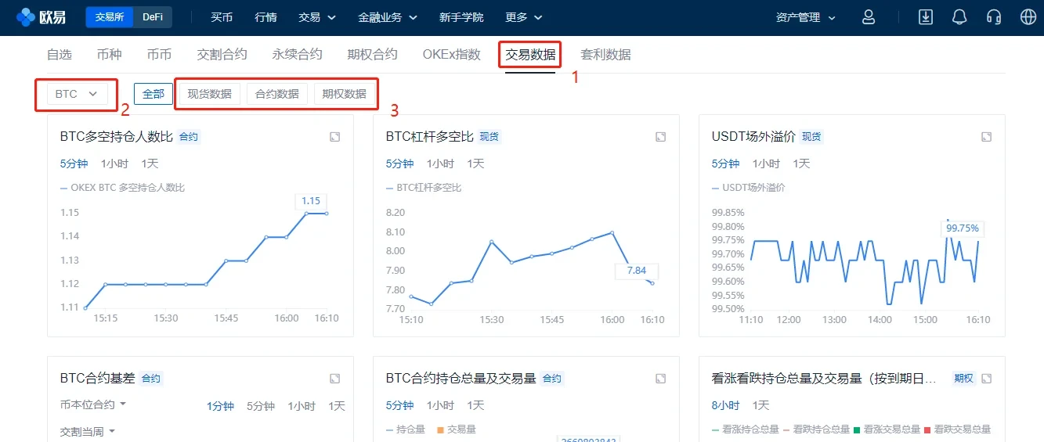
Task: Open the BTC currency dropdown
Action: click(x=76, y=94)
